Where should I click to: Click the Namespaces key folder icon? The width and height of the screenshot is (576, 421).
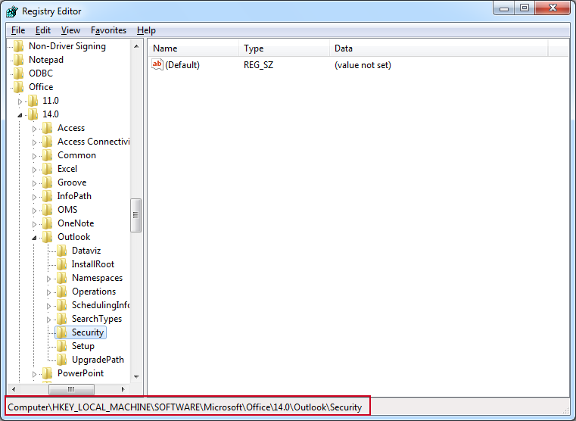click(62, 278)
